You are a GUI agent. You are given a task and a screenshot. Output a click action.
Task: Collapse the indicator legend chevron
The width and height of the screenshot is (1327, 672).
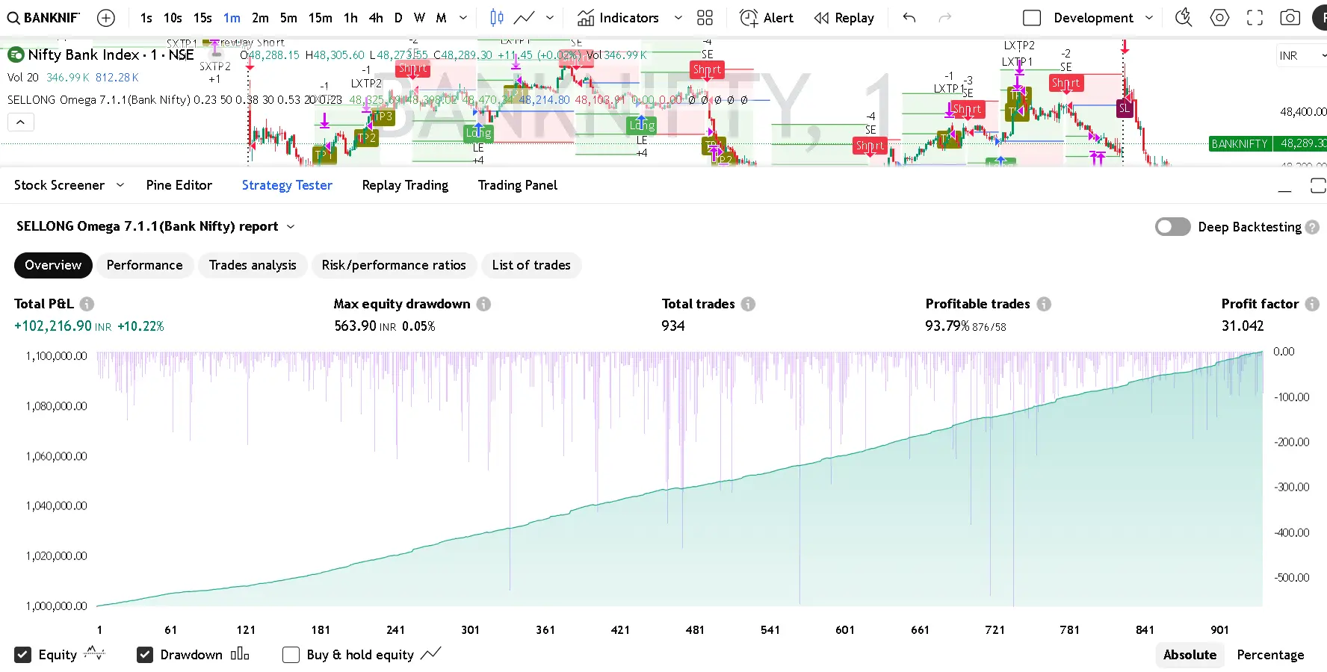point(21,122)
